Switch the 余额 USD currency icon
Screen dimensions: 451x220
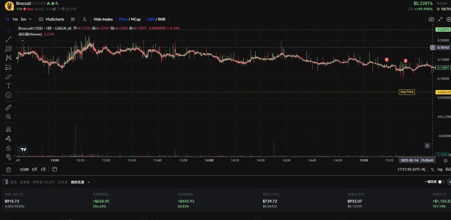click(x=21, y=194)
